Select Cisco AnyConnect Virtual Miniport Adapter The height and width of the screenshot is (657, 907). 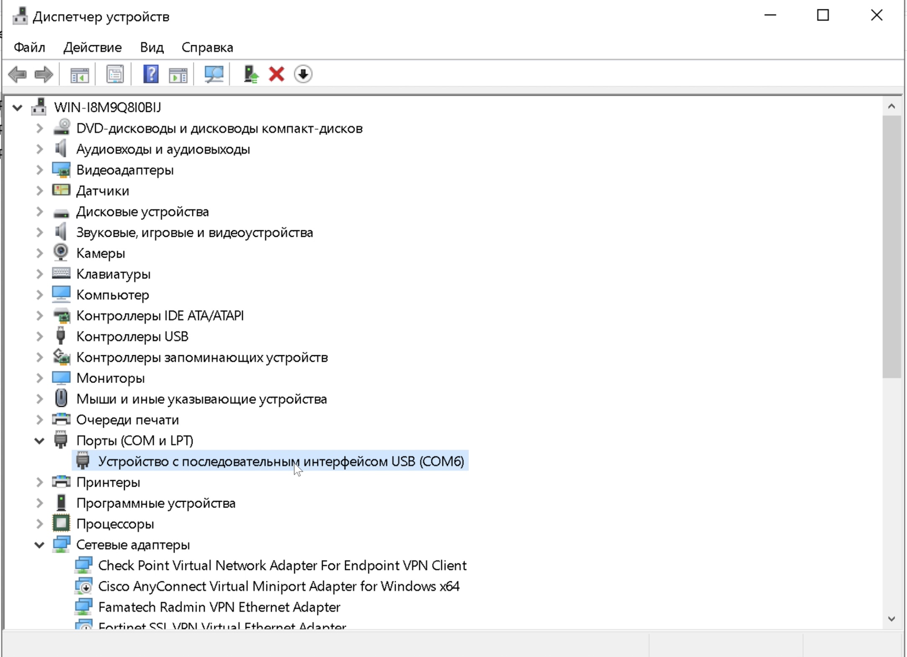coord(278,586)
